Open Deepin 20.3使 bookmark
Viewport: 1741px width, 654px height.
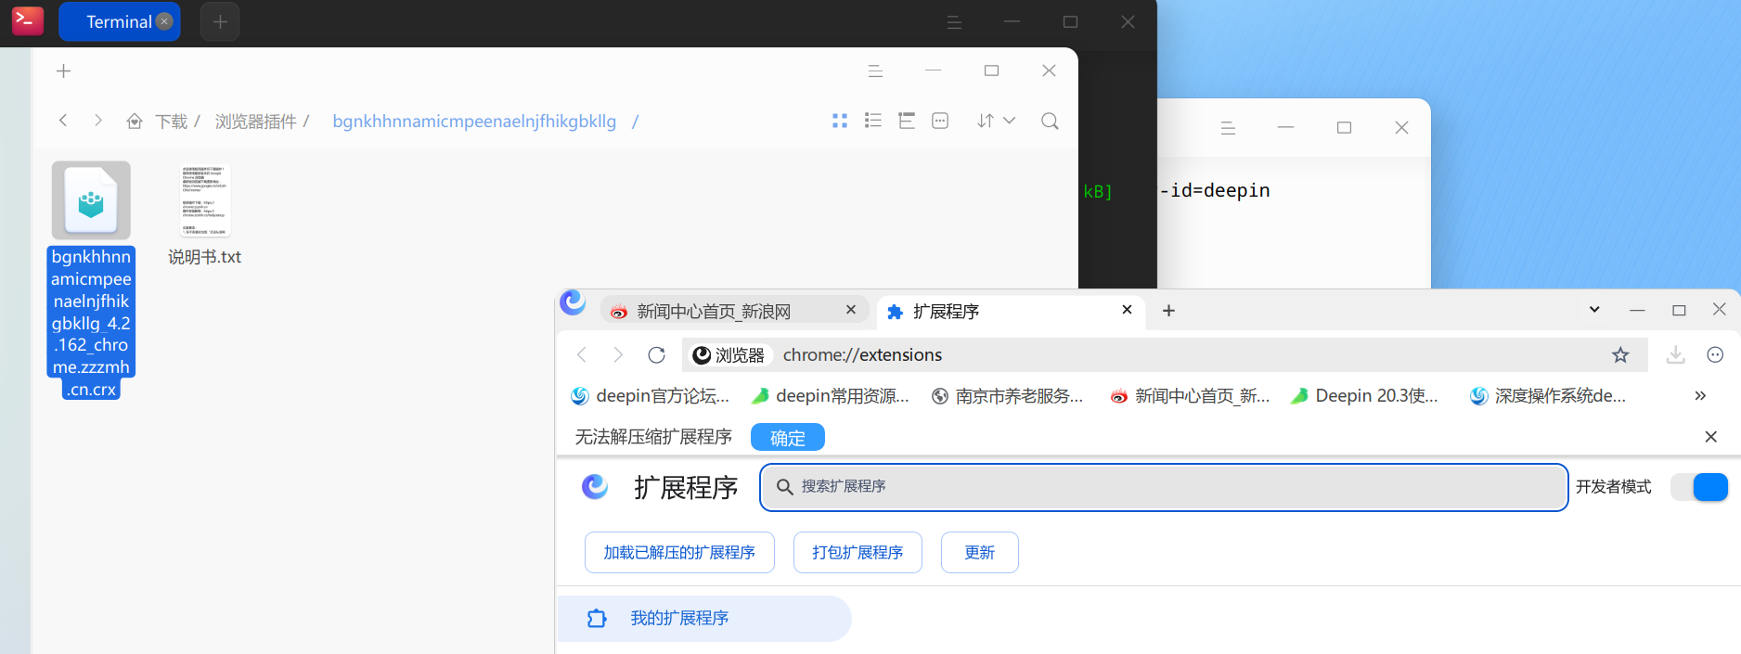[x=1364, y=396]
